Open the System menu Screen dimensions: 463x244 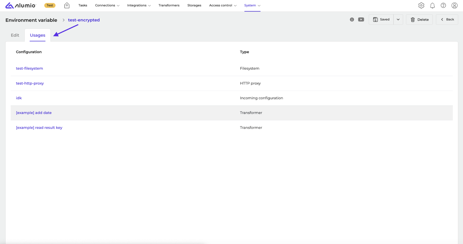(x=252, y=5)
